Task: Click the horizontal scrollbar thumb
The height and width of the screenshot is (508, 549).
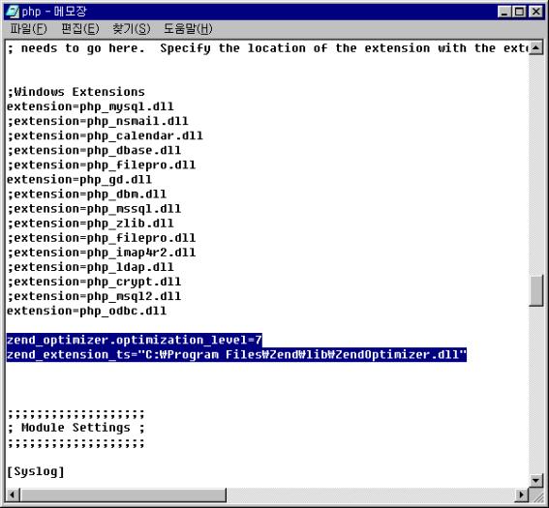Action: 123,494
